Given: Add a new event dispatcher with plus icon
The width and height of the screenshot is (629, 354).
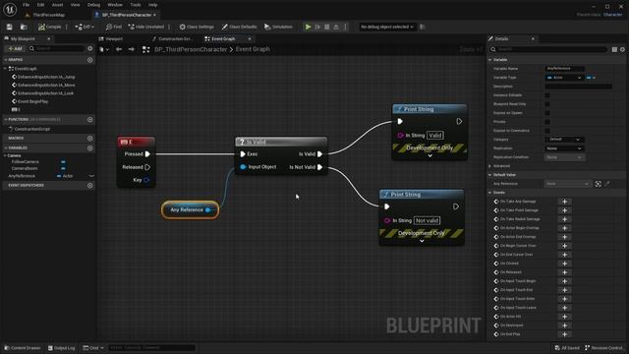Looking at the screenshot, I should click(90, 186).
